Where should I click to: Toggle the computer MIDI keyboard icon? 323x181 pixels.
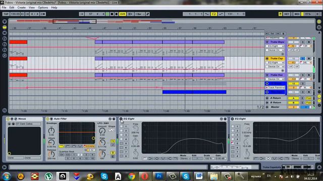(281, 14)
